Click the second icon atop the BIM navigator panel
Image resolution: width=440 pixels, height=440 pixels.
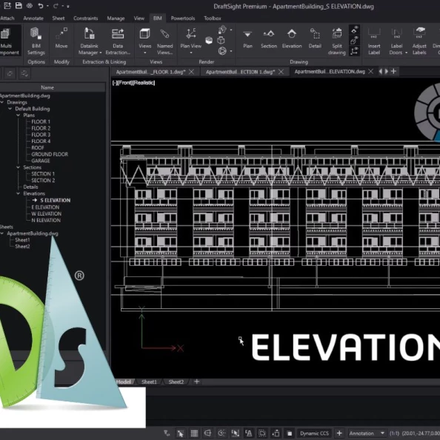coord(24,73)
